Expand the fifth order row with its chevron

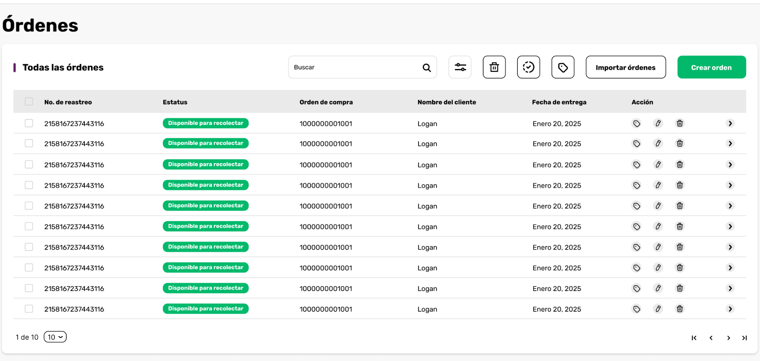pos(730,206)
